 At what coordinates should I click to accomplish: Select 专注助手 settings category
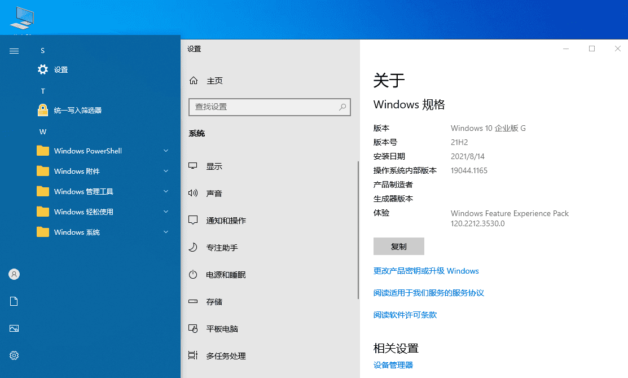222,248
